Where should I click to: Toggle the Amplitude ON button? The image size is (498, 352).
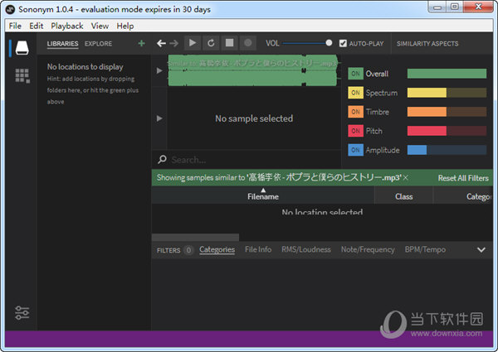[x=355, y=150]
